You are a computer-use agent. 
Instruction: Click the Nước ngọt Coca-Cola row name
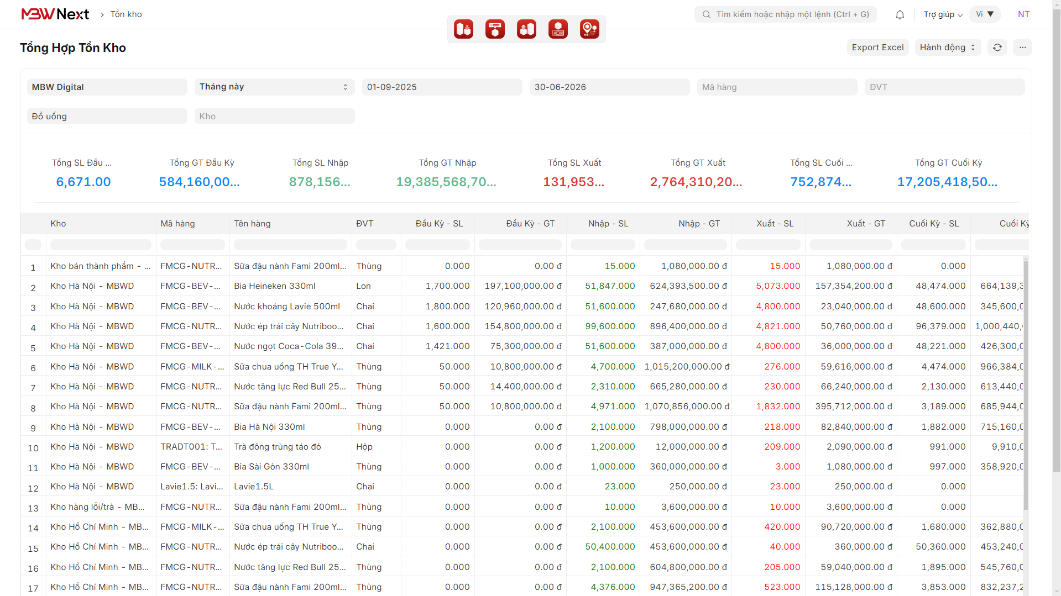pos(289,346)
